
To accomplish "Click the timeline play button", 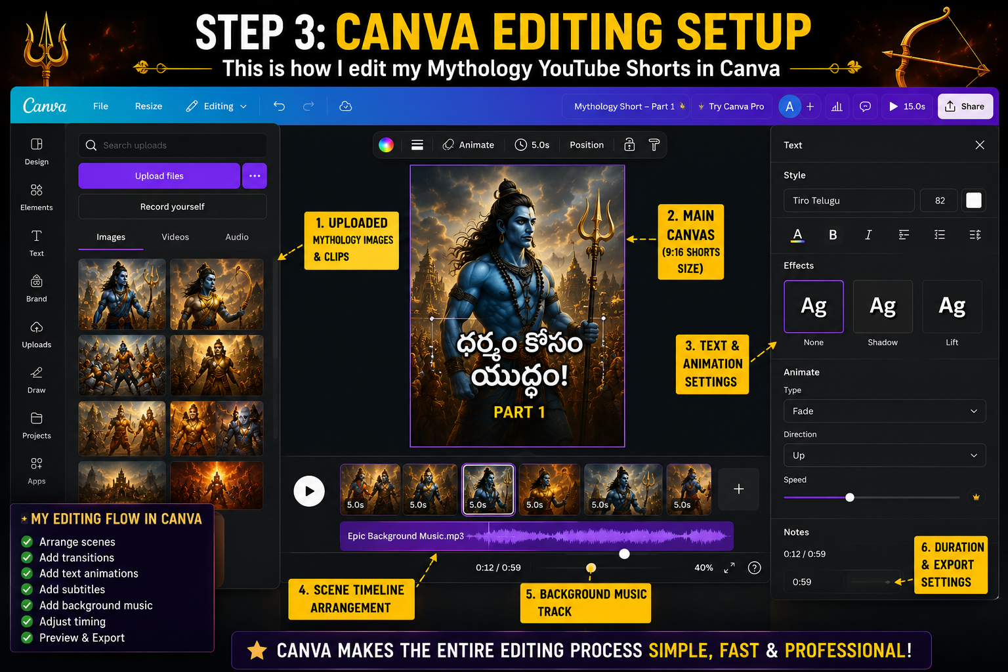I will (309, 491).
